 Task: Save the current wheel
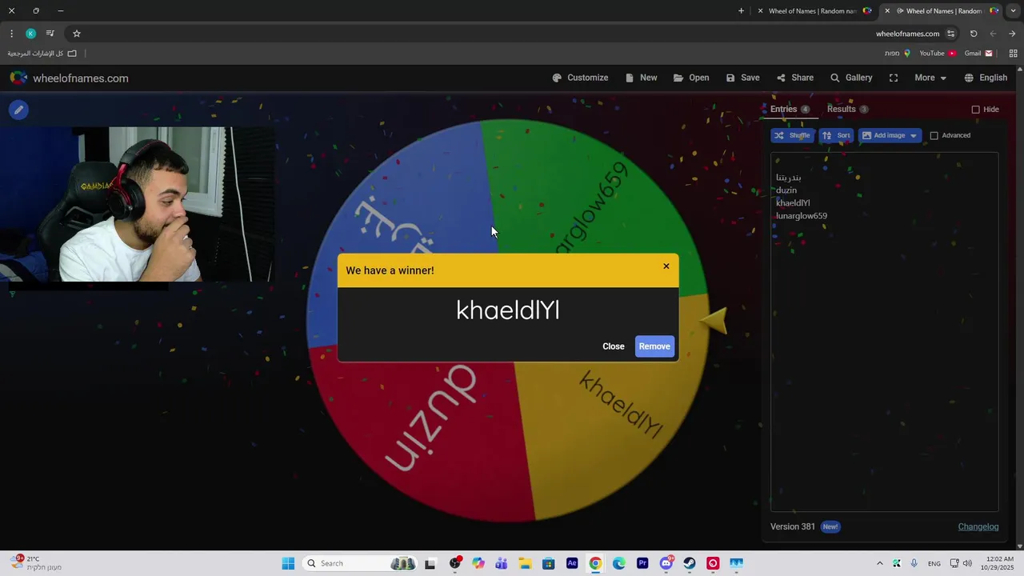742,78
